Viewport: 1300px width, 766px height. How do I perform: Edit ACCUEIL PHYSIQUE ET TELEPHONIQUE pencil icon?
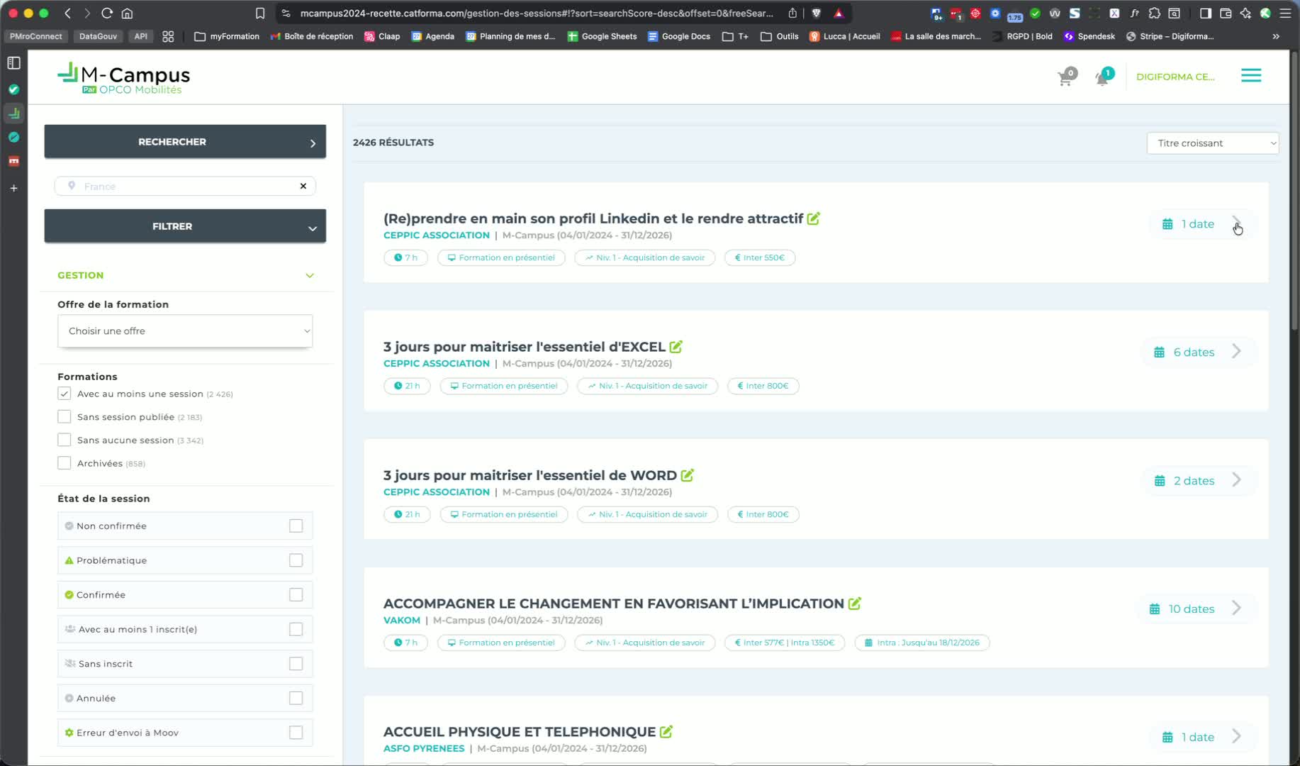click(x=666, y=732)
